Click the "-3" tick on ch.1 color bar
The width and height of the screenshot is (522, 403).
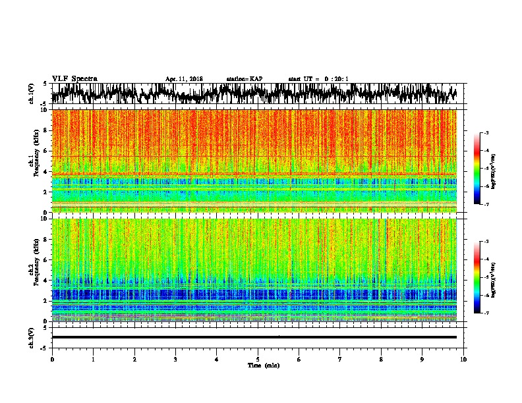tap(486, 132)
